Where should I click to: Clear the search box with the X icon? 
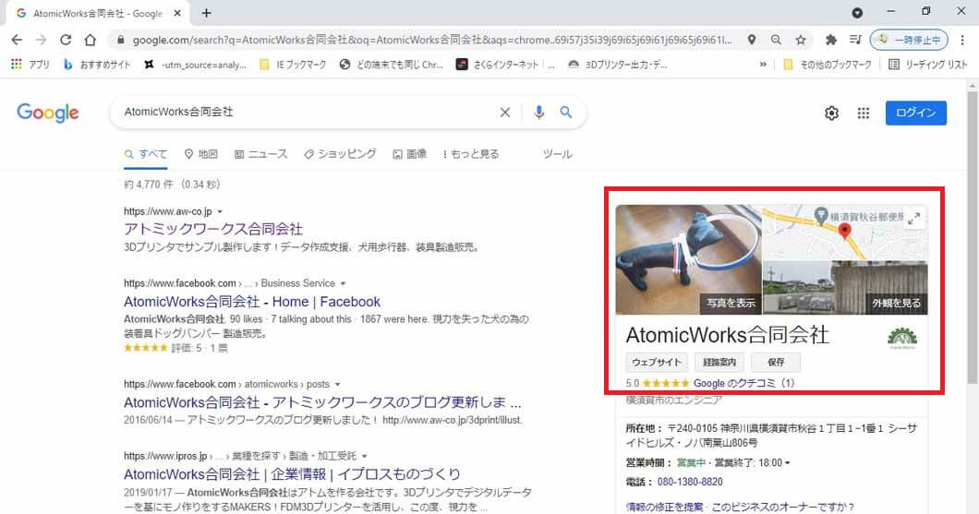coord(505,113)
